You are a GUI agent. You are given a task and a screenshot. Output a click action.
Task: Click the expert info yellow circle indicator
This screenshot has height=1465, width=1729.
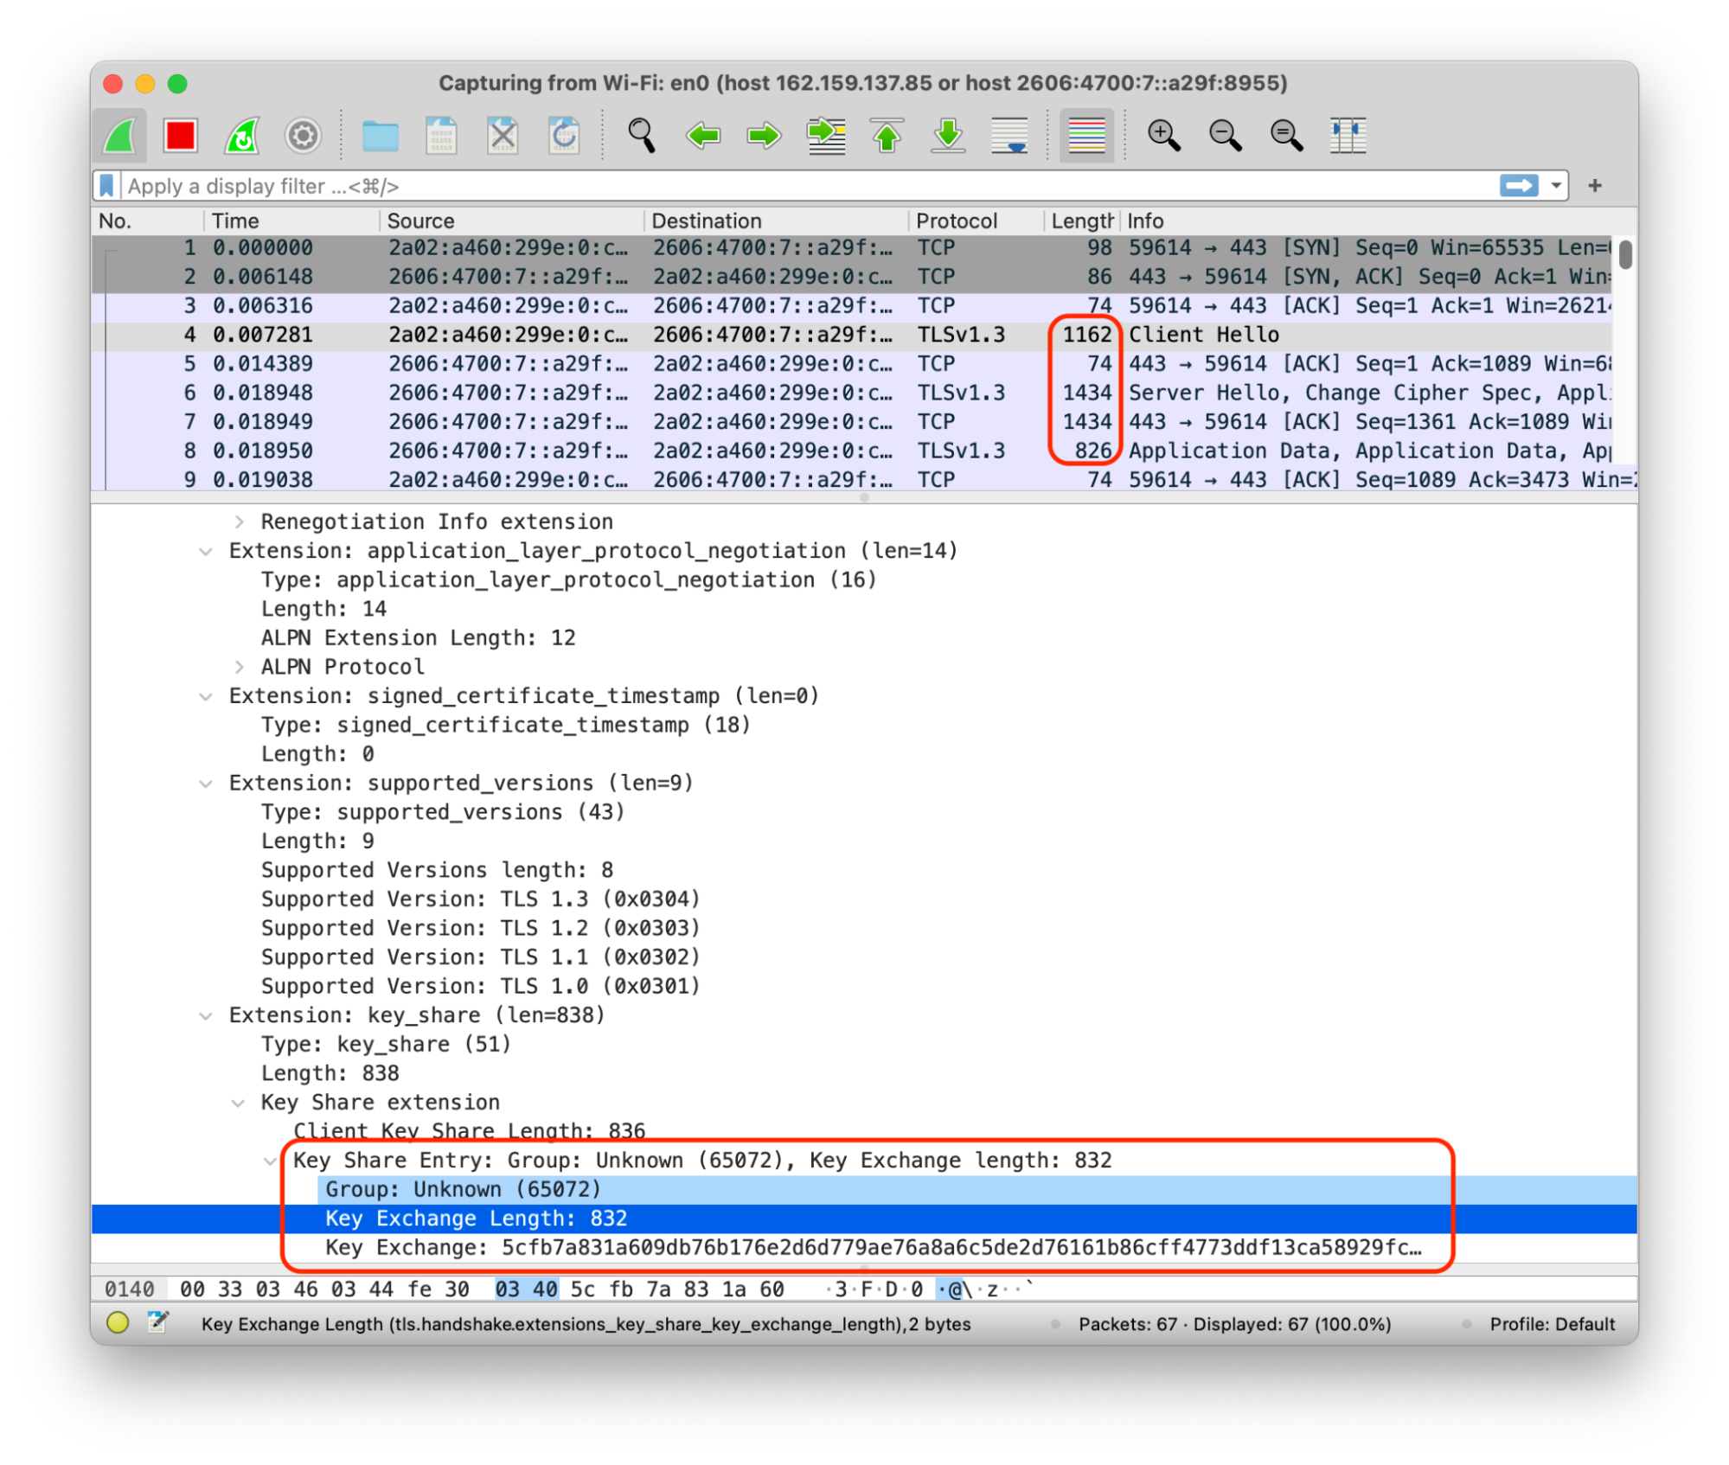(118, 1322)
